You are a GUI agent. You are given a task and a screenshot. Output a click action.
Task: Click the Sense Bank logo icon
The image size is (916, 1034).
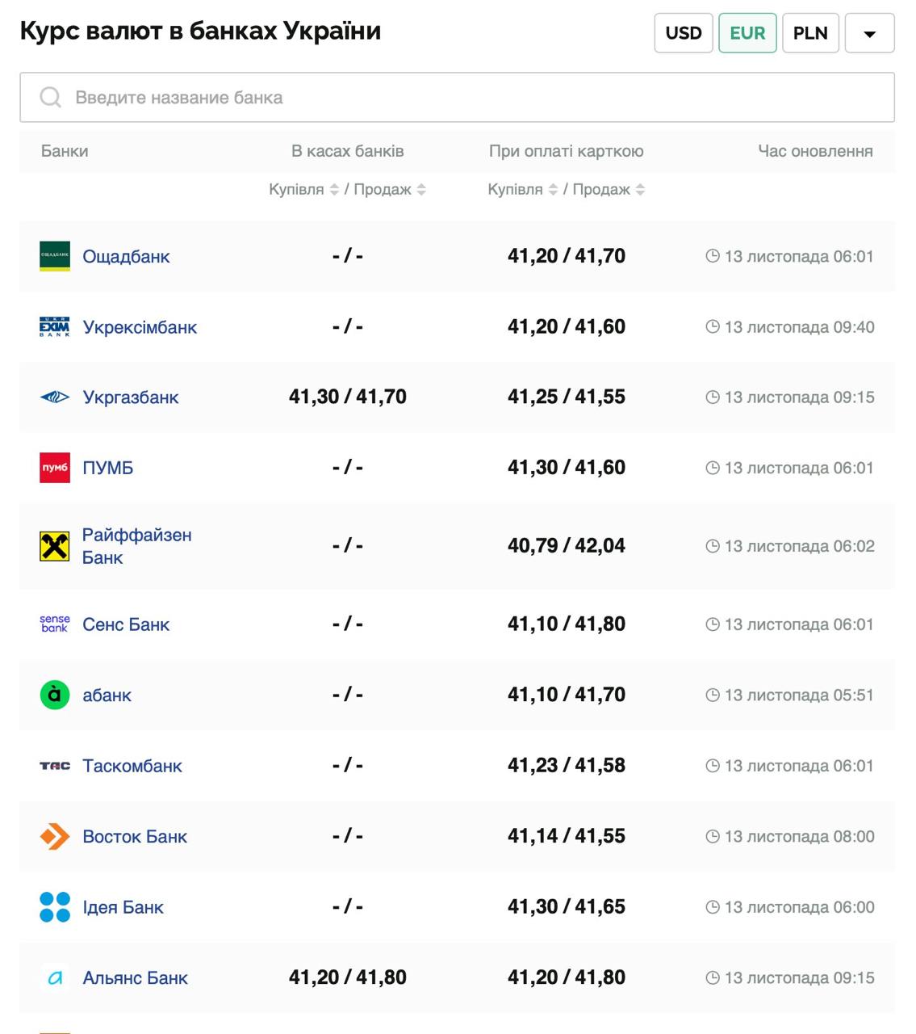pos(55,624)
